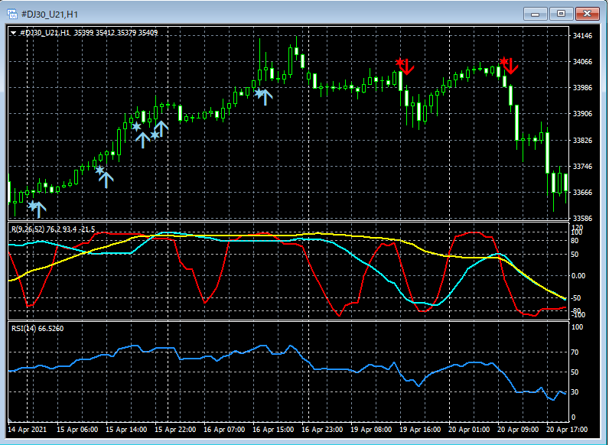Select blue buy arrow above 15 Apr 06:00
Image resolution: width=609 pixels, height=445 pixels.
coord(106,179)
